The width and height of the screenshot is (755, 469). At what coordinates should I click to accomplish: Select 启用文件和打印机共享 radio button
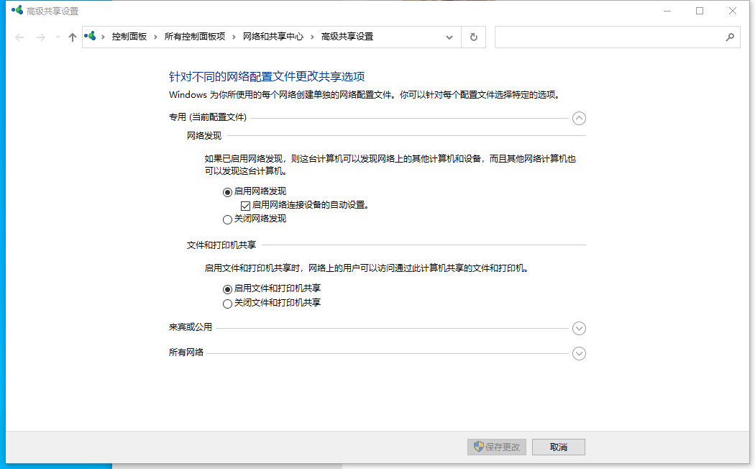coord(228,289)
